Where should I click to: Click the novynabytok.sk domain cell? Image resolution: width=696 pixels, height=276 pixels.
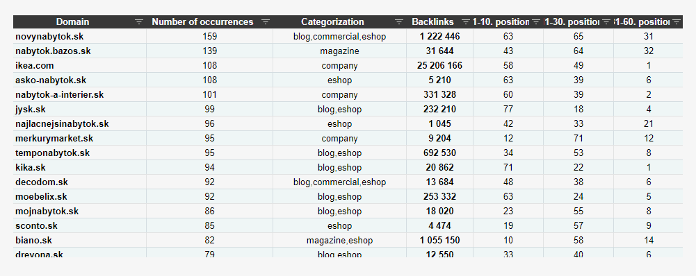click(80, 37)
